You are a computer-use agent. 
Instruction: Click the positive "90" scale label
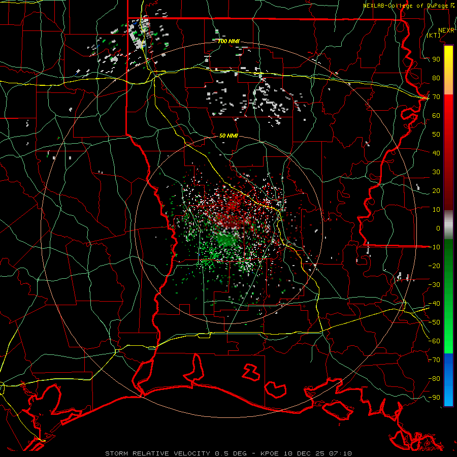(436, 59)
